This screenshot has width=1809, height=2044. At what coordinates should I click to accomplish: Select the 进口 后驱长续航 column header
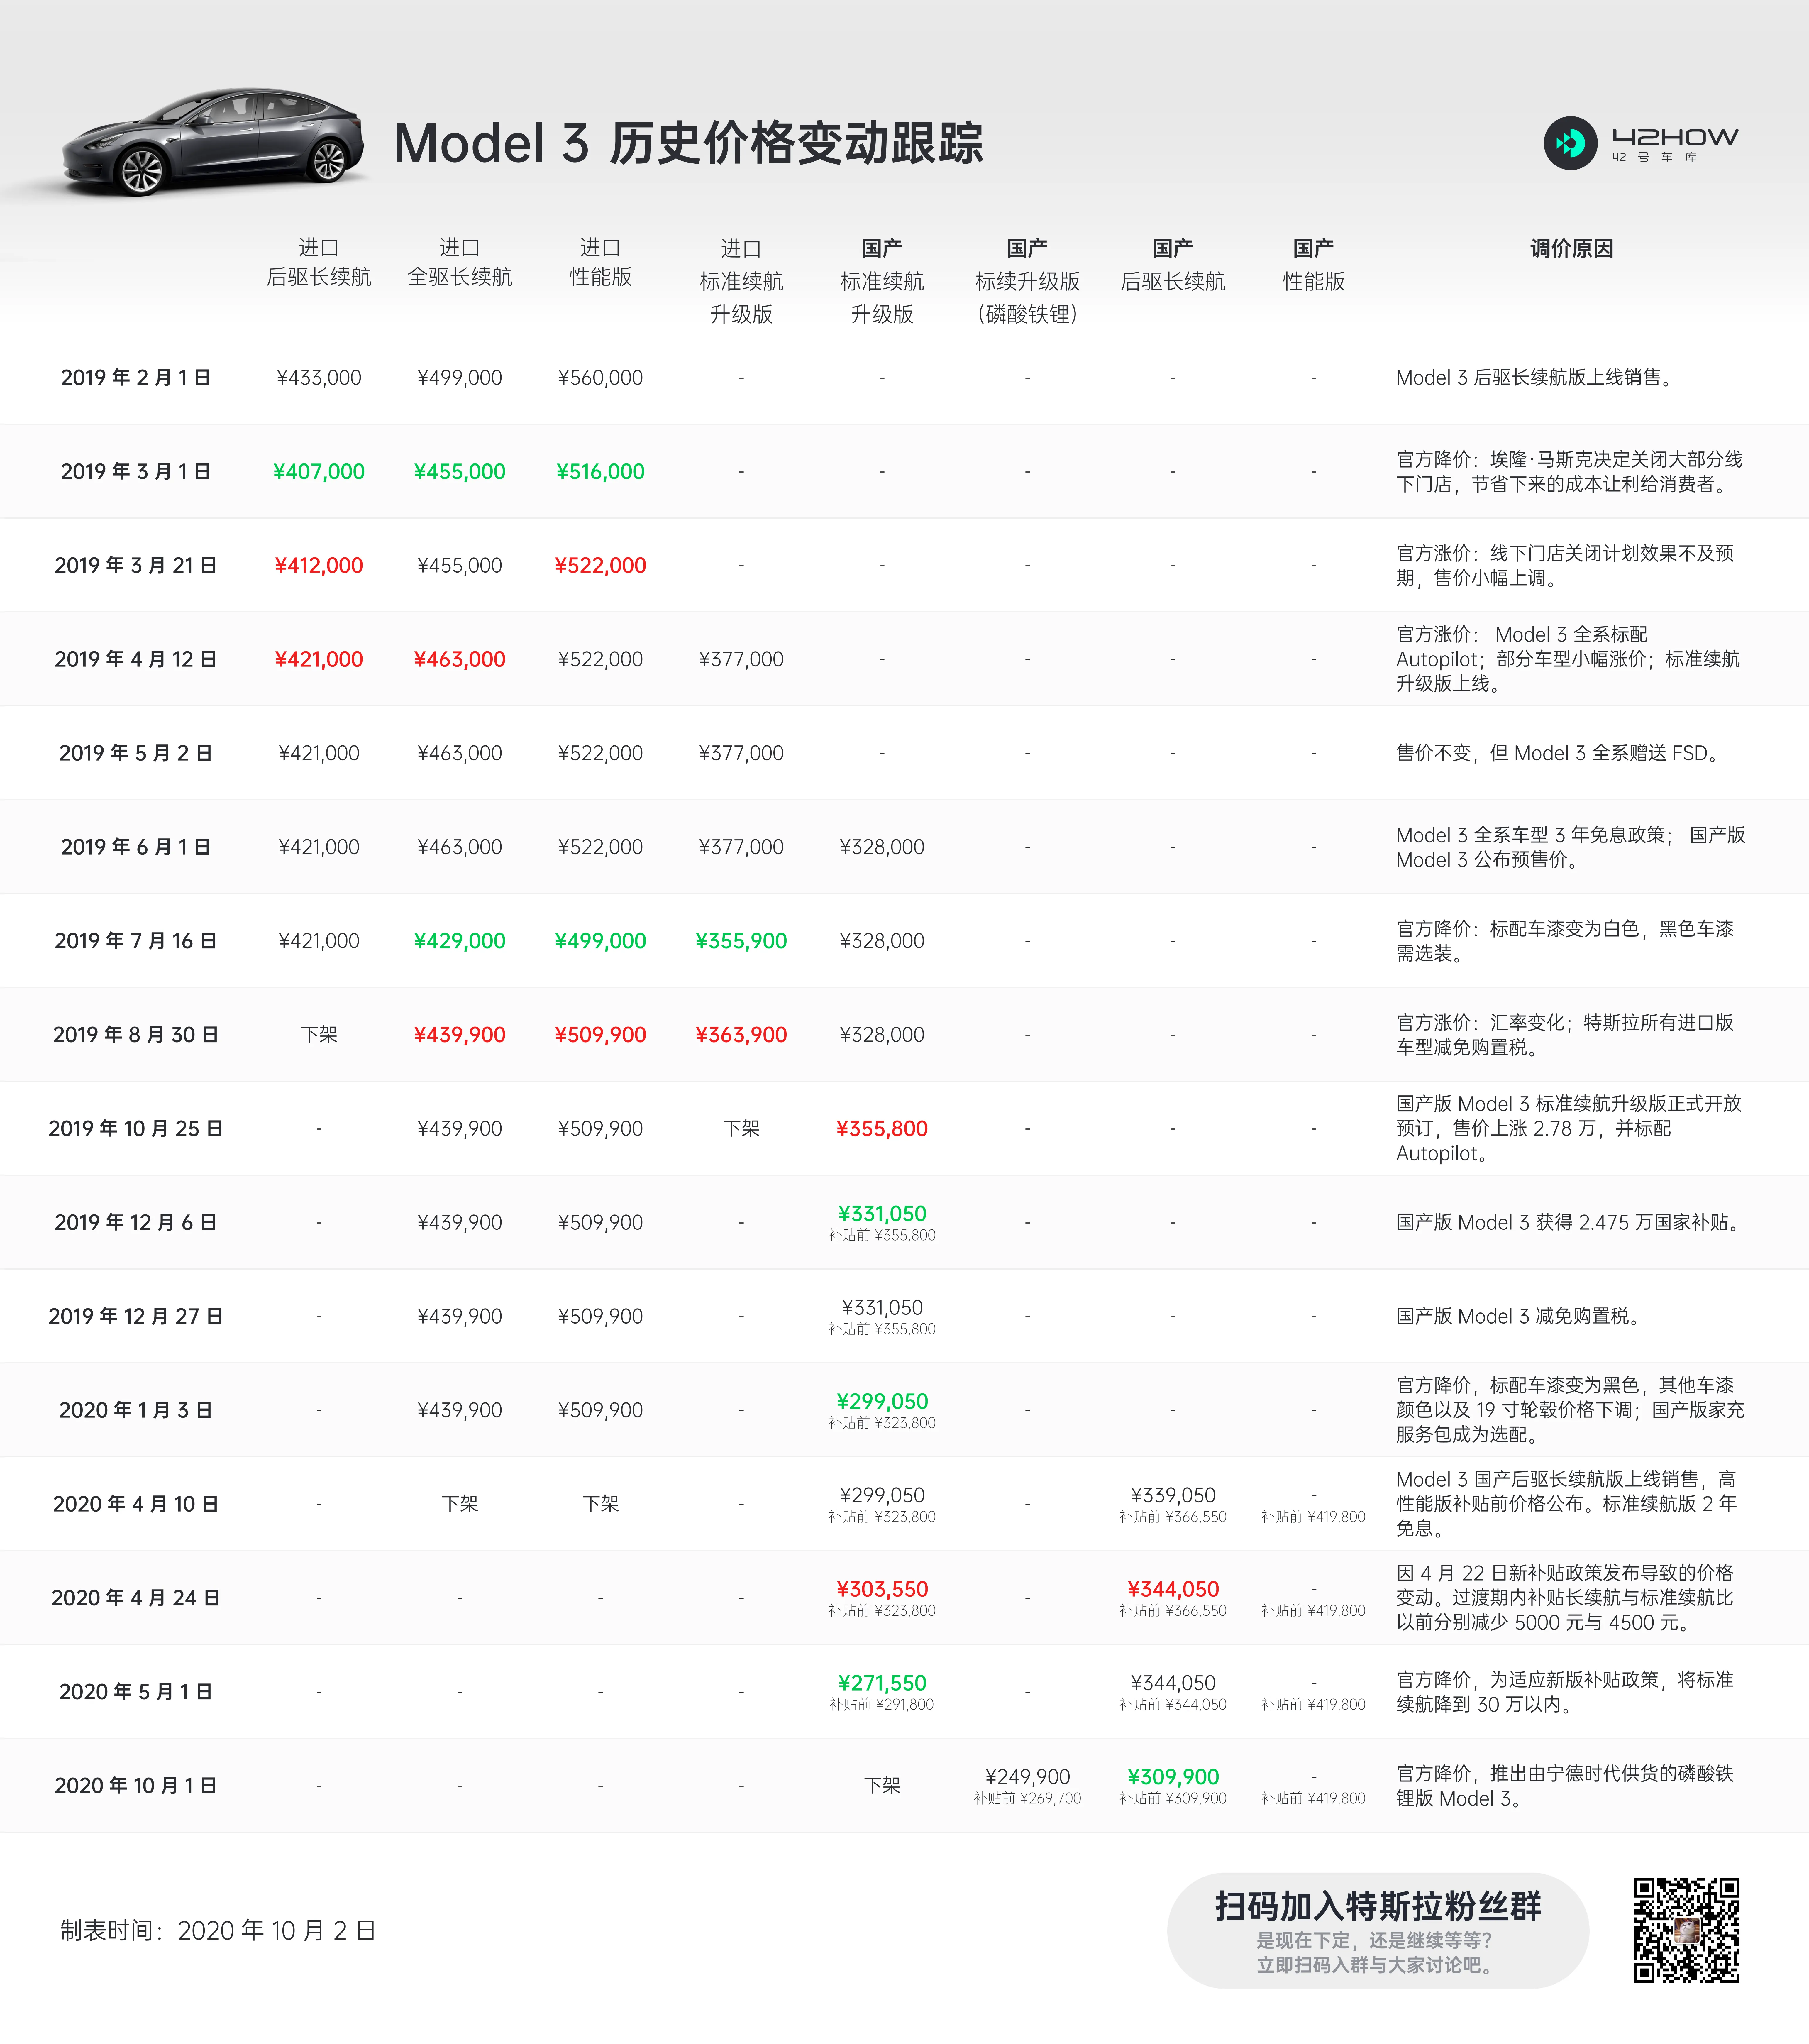pos(319,262)
